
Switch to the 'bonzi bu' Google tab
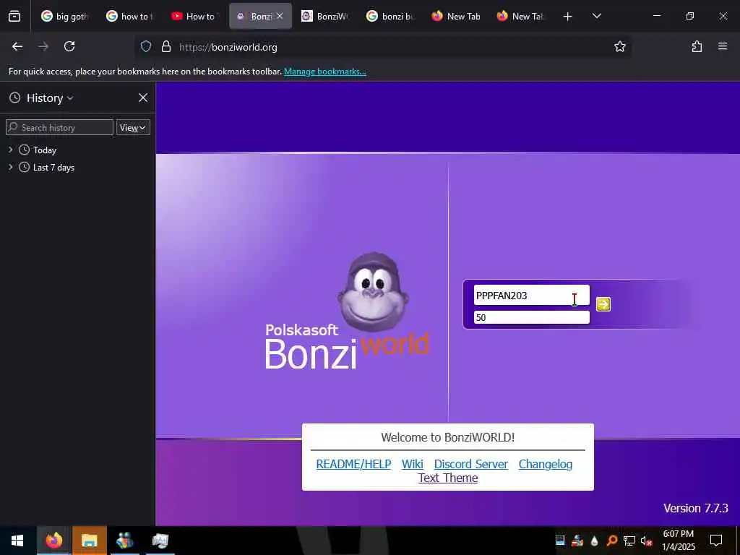pyautogui.click(x=390, y=16)
